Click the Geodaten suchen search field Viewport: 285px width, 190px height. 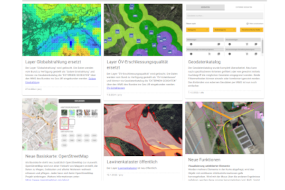point(225,16)
